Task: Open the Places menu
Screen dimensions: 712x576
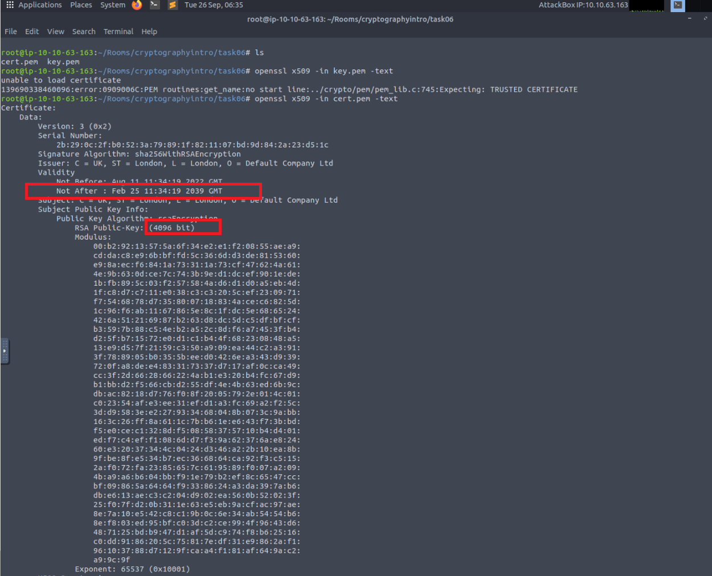Action: coord(81,5)
